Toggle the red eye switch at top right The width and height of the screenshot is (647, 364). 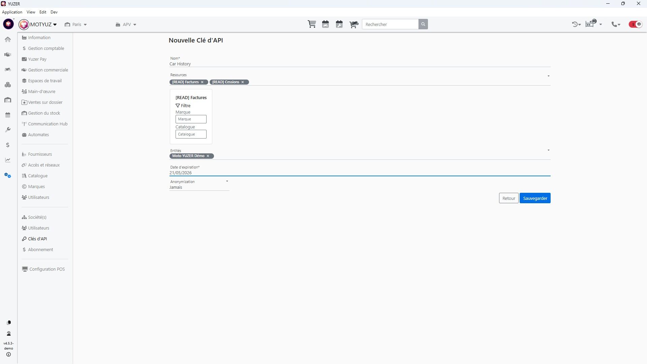pos(636,24)
